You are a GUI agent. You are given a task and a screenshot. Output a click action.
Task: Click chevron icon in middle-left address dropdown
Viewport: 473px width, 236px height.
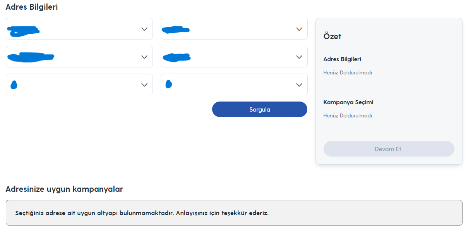coord(144,57)
